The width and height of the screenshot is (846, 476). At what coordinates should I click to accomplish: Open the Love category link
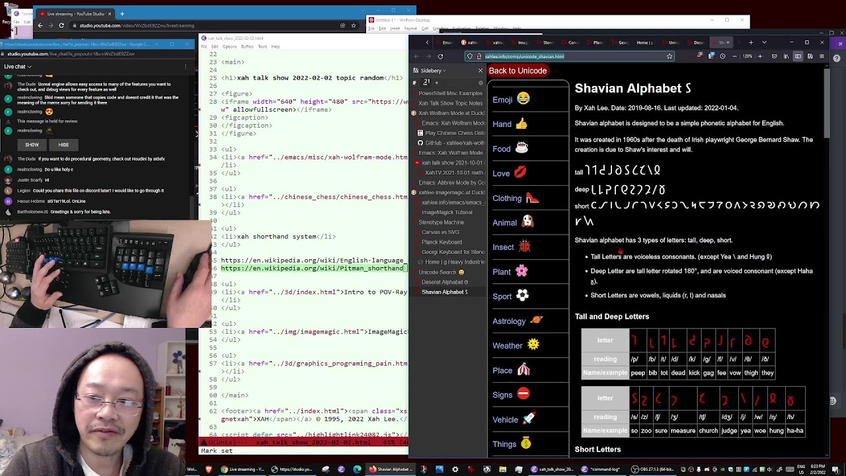[501, 174]
